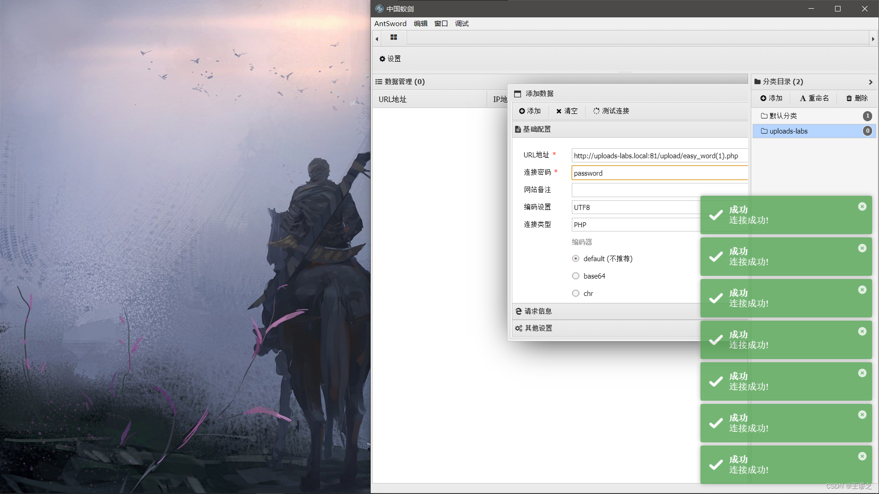This screenshot has height=494, width=879.
Task: Click the URL地址 input field
Action: click(660, 156)
